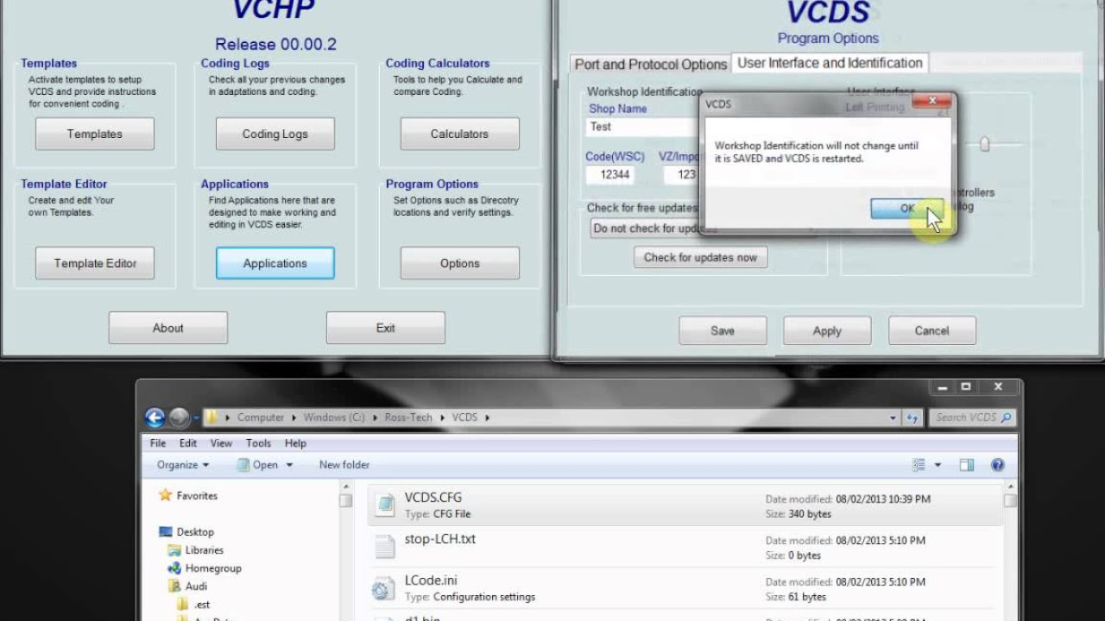Open the dropdown arrow next to Open
The width and height of the screenshot is (1105, 621).
click(289, 465)
